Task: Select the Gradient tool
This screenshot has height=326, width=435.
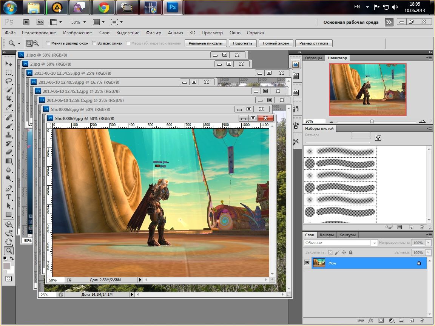Action: pos(9,161)
